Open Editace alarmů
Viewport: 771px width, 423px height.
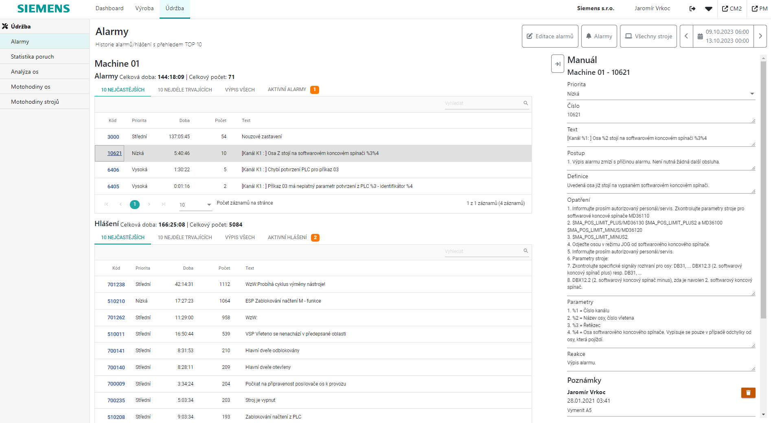(x=550, y=36)
